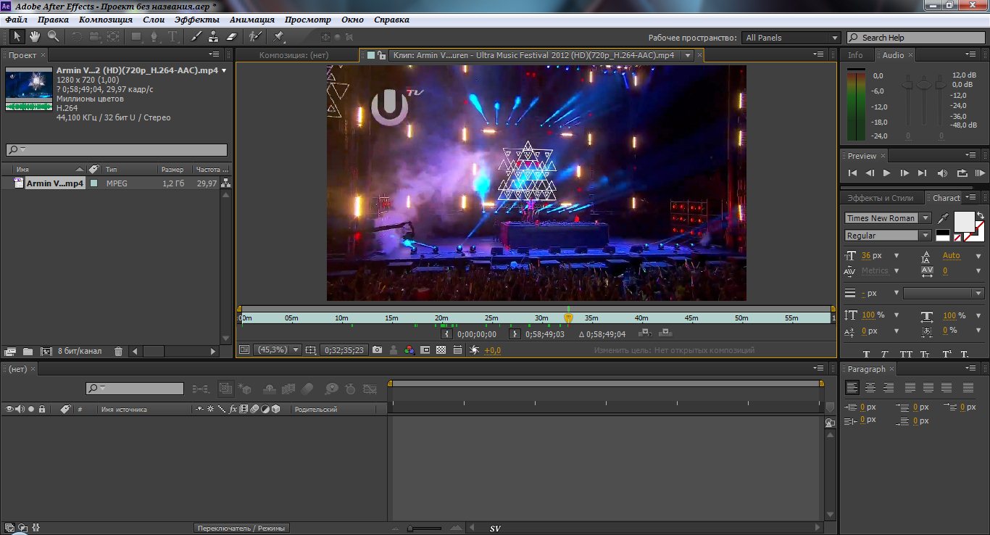Switch to the Эффекты и Стили tab
Screen dimensions: 990x535
(881, 198)
